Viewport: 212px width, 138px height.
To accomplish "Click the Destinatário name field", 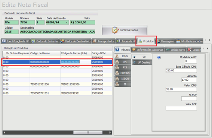I will tap(58, 32).
